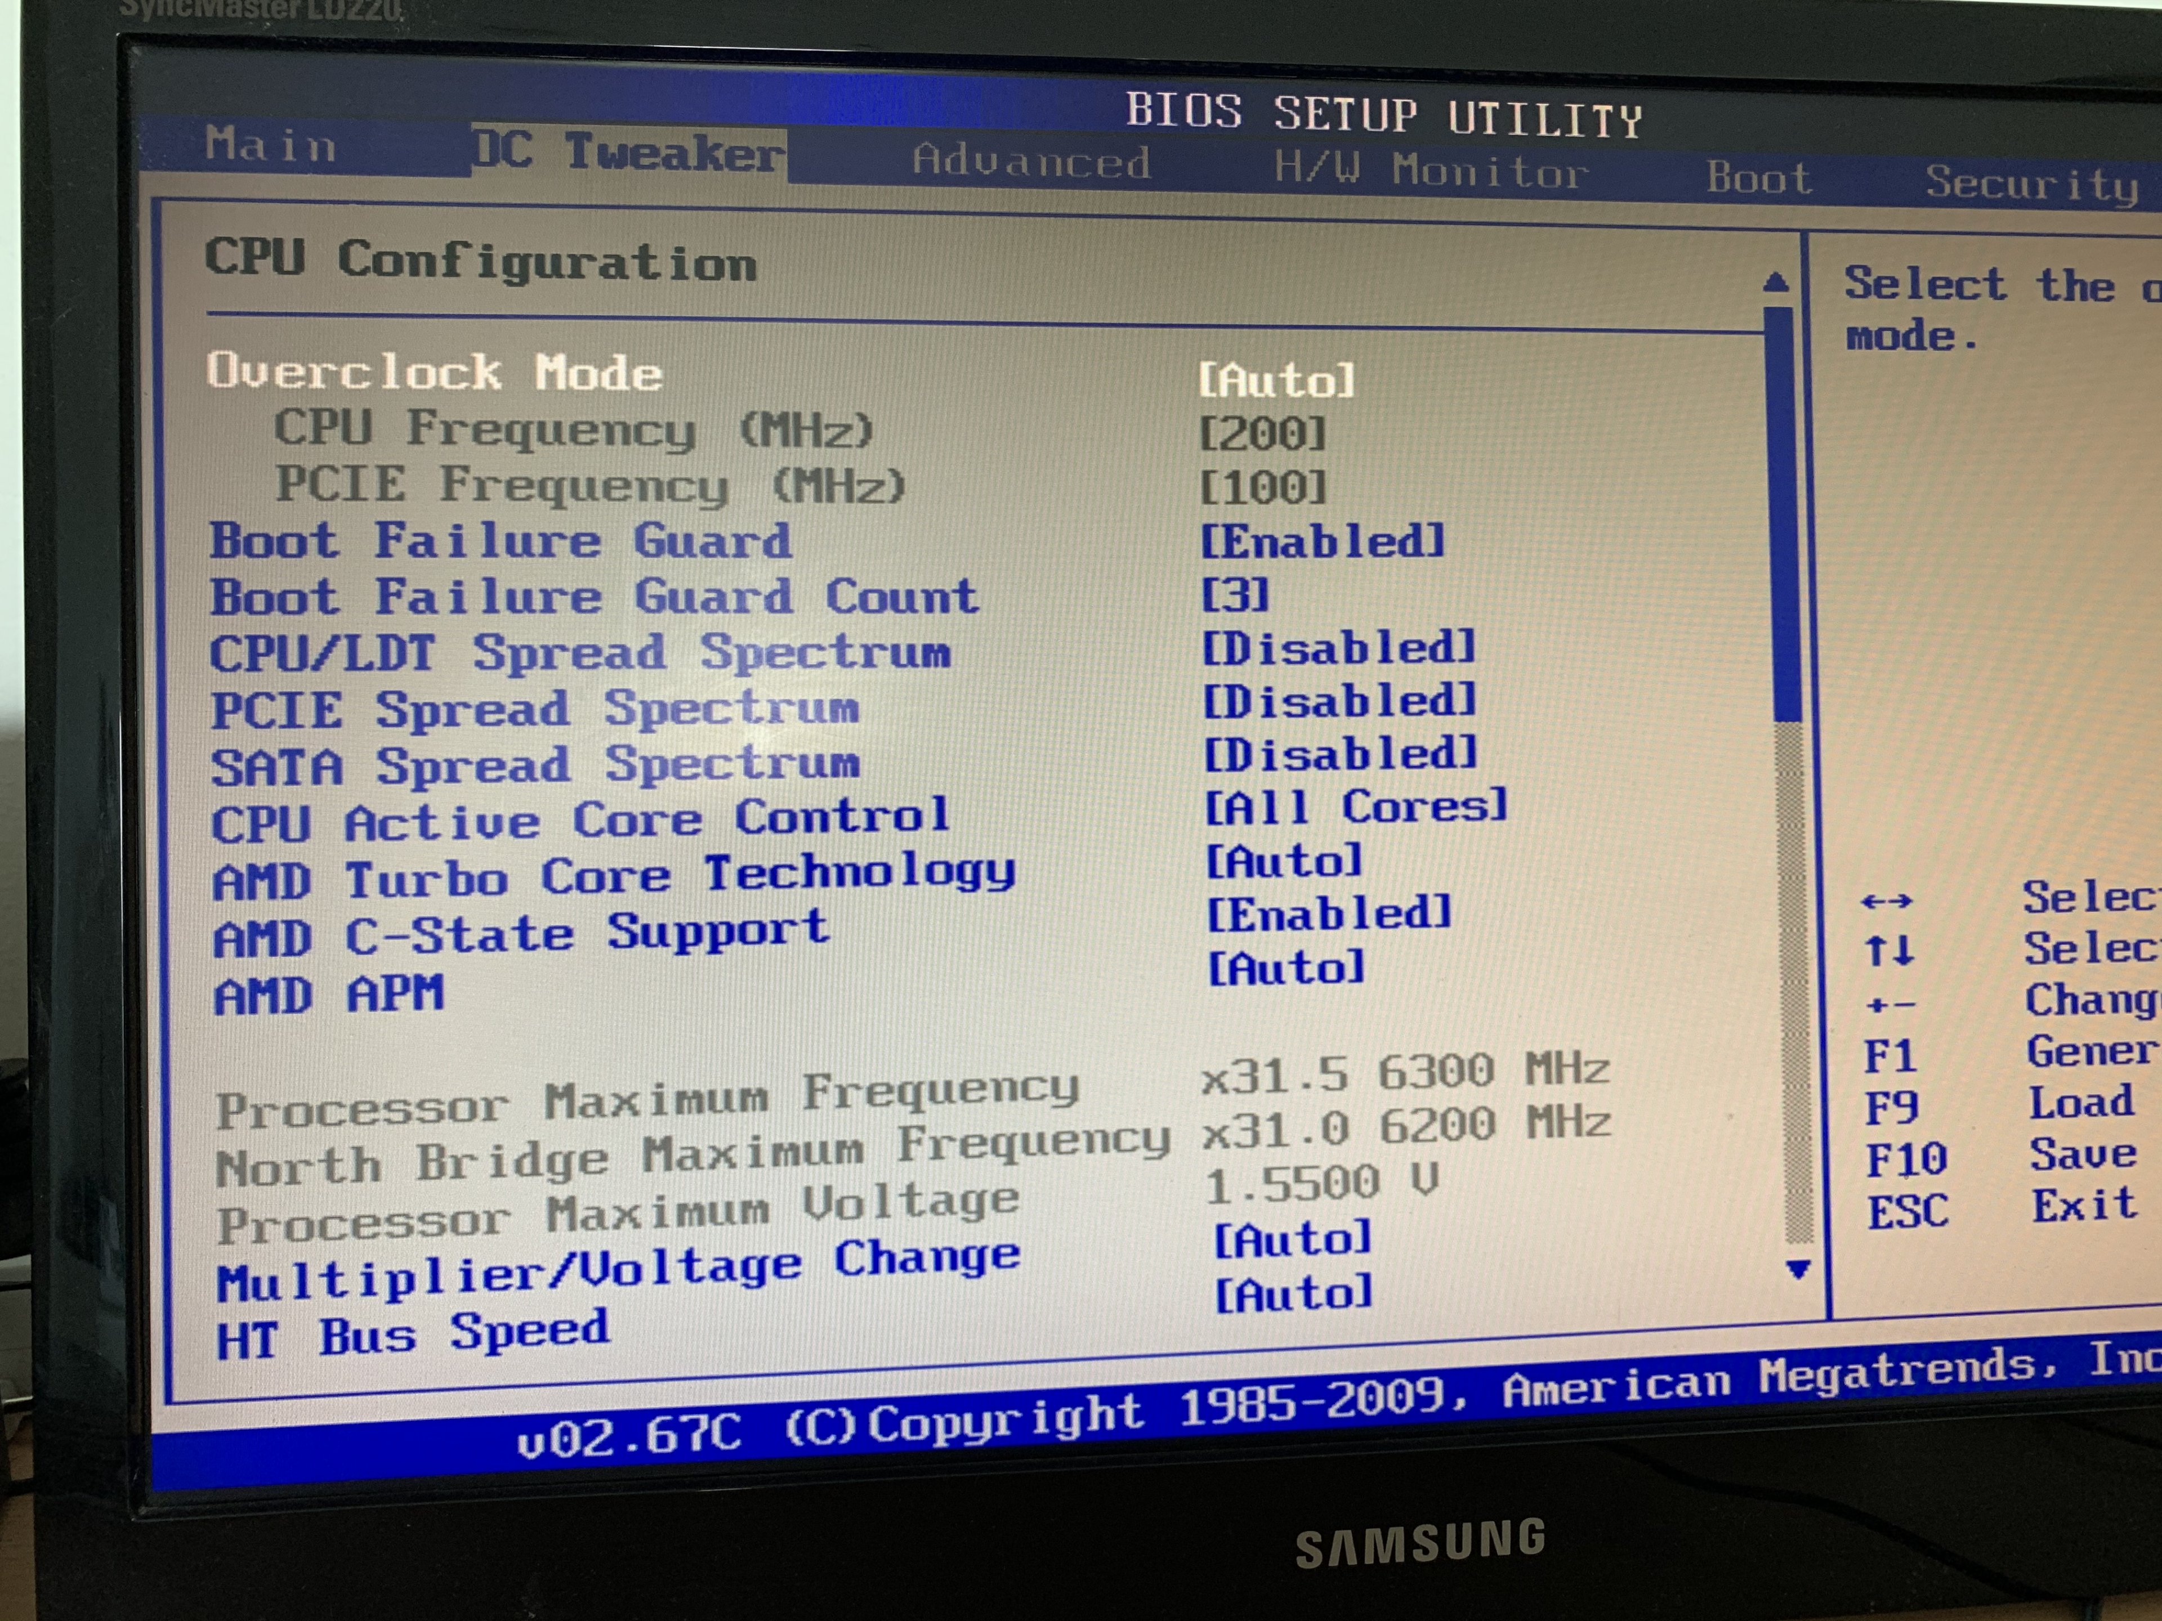Image resolution: width=2162 pixels, height=1621 pixels.
Task: Switch to the Advanced tab
Action: [x=1030, y=161]
